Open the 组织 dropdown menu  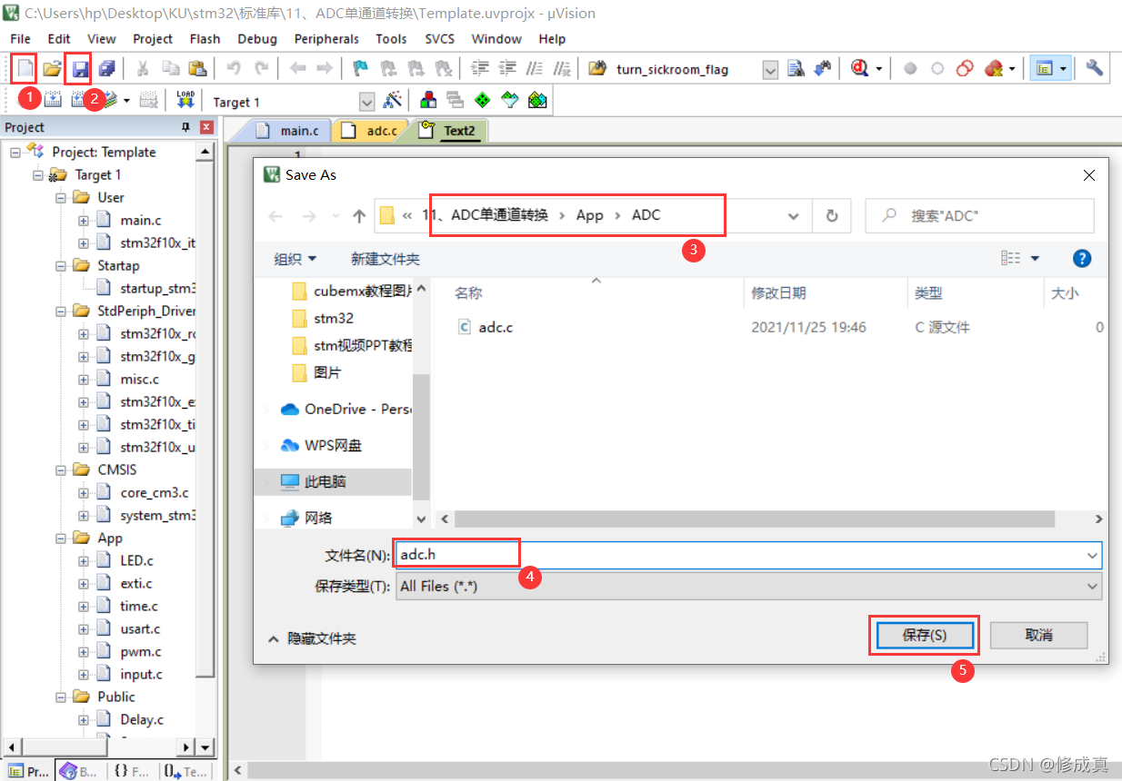pos(296,259)
